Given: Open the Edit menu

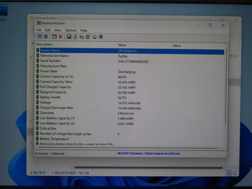Looking at the screenshot, I should (x=48, y=30).
